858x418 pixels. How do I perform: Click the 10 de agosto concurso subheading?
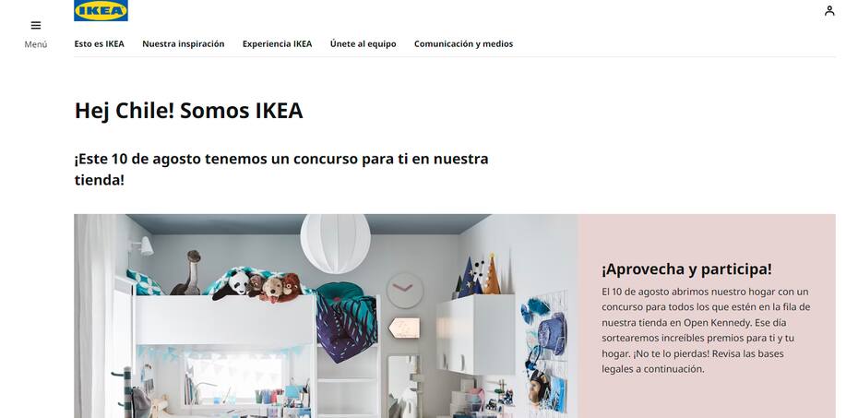(281, 169)
